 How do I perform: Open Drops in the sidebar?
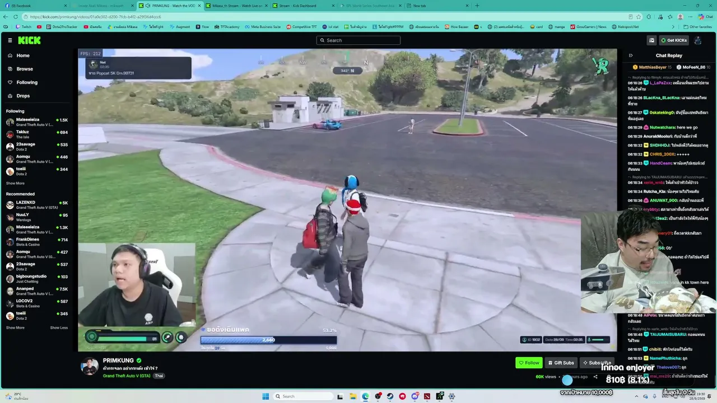tap(24, 96)
